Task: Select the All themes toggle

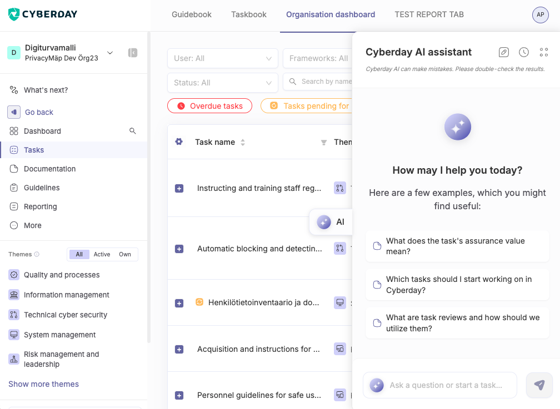Action: pos(79,255)
